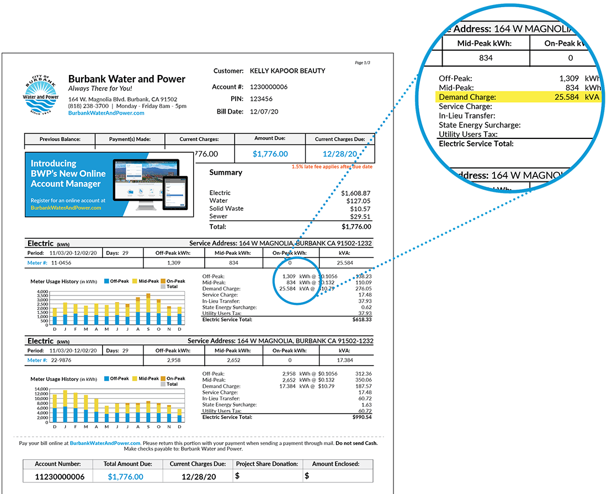Select the Solid Waste amount $10.57
This screenshot has width=607, height=494.
pyautogui.click(x=360, y=209)
